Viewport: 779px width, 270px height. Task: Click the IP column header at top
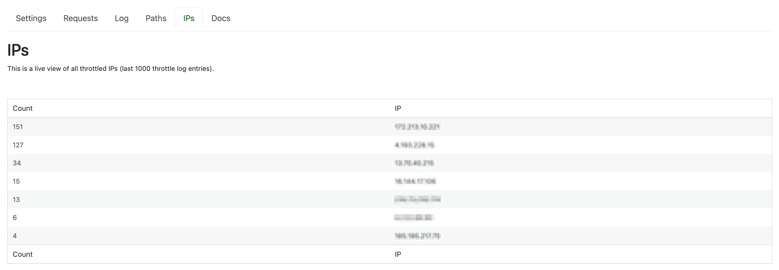coord(398,109)
